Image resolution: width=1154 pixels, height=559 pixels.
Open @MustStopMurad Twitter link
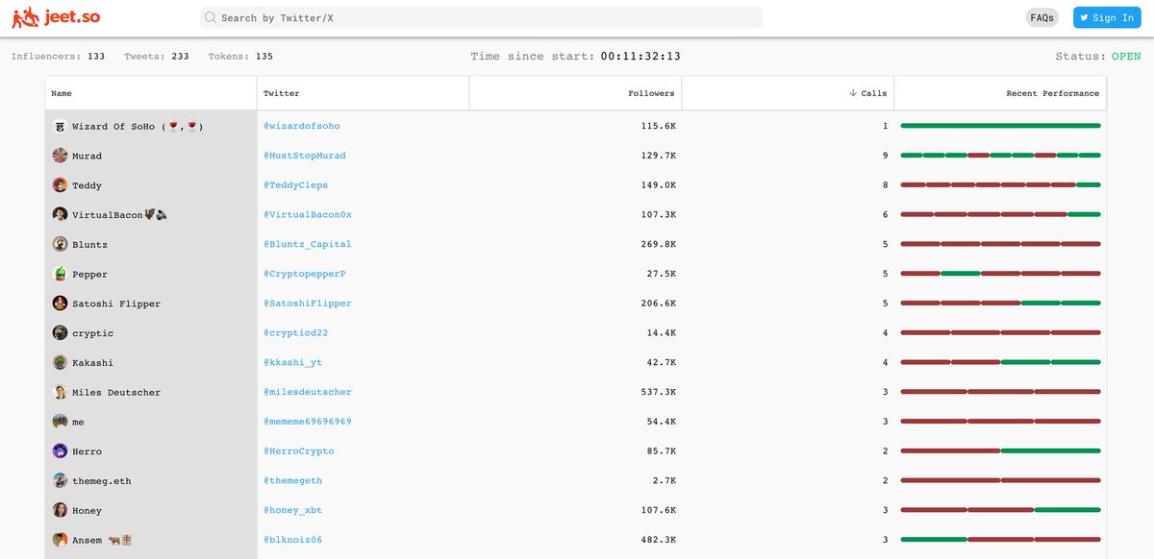point(305,156)
